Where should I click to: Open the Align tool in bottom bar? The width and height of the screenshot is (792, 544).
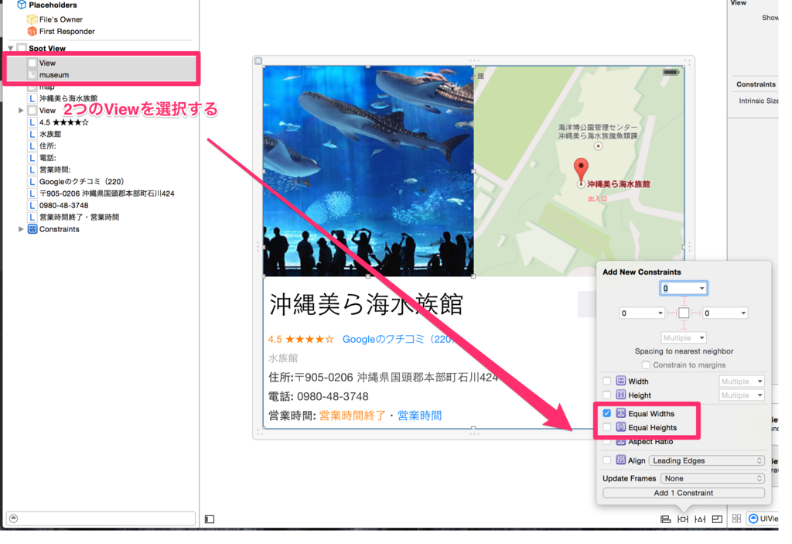pos(665,518)
